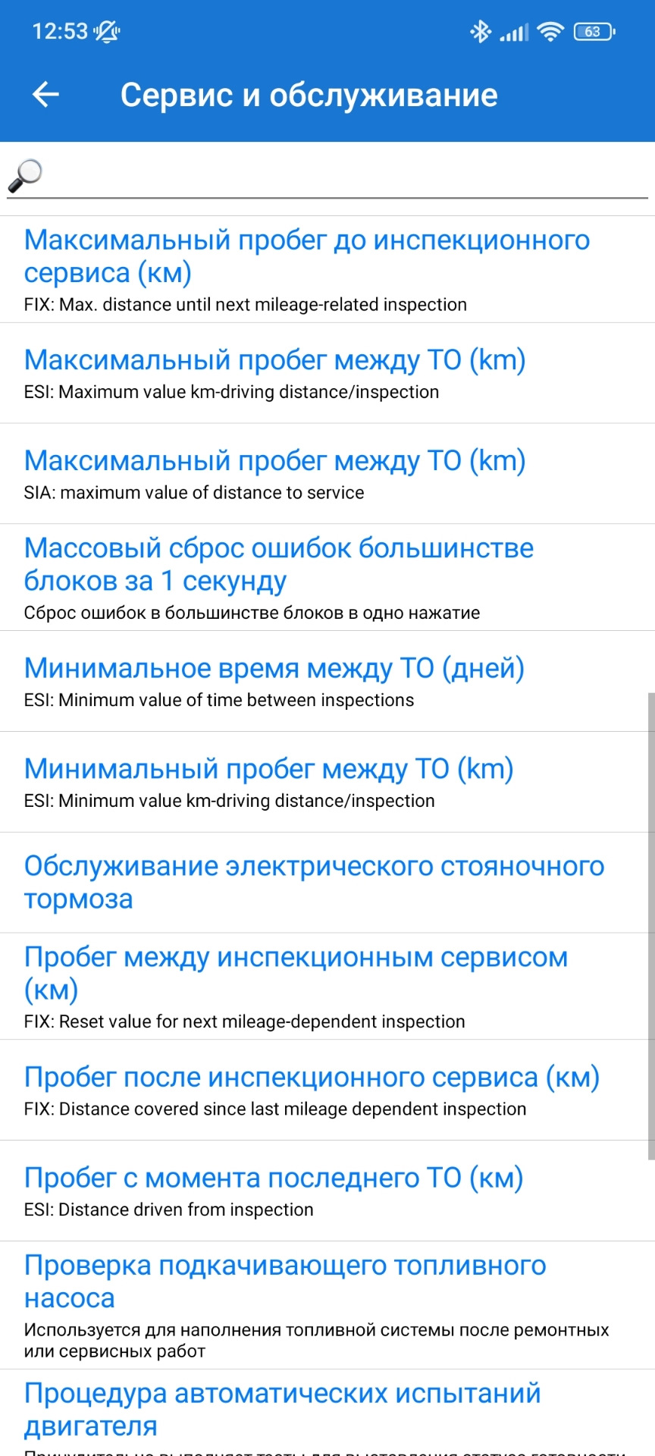Tap the battery indicator icon
The height and width of the screenshot is (1456, 655).
(594, 32)
